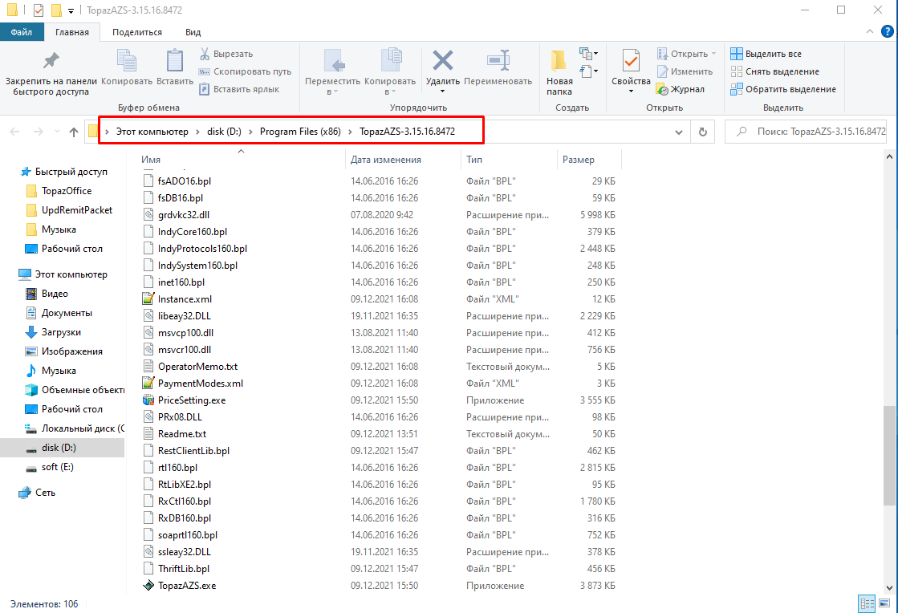Click the Копировать clipboard icon
The height and width of the screenshot is (613, 898).
click(127, 61)
